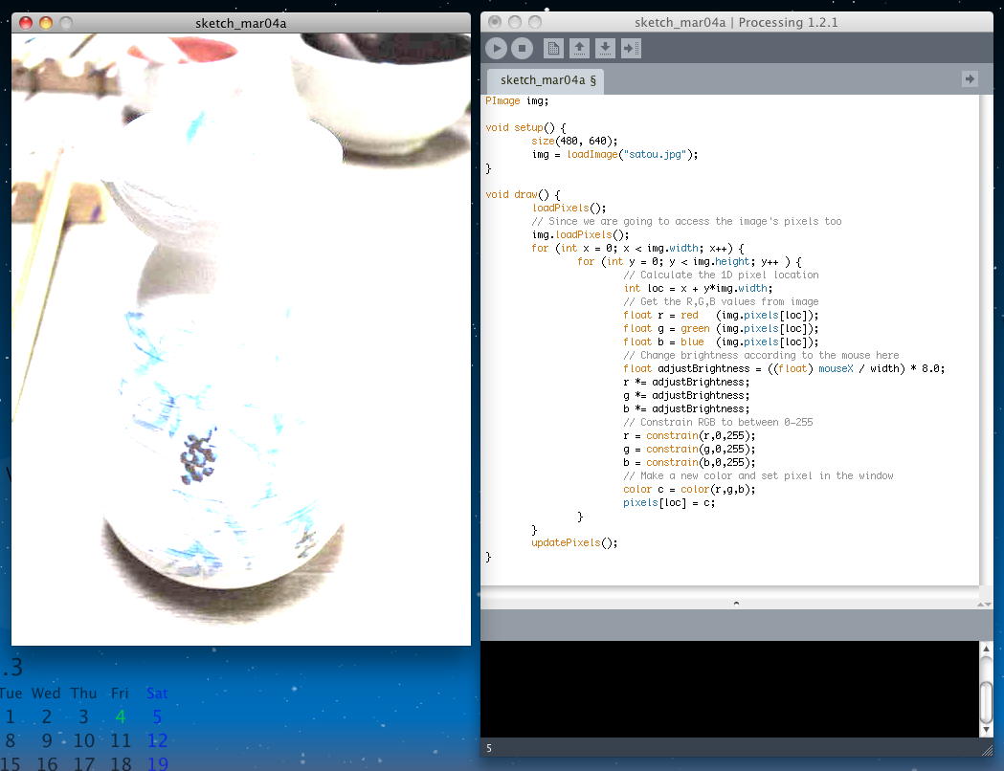Close the sketch_mar04a output window
Screen dimensions: 1004x771
[x=26, y=23]
